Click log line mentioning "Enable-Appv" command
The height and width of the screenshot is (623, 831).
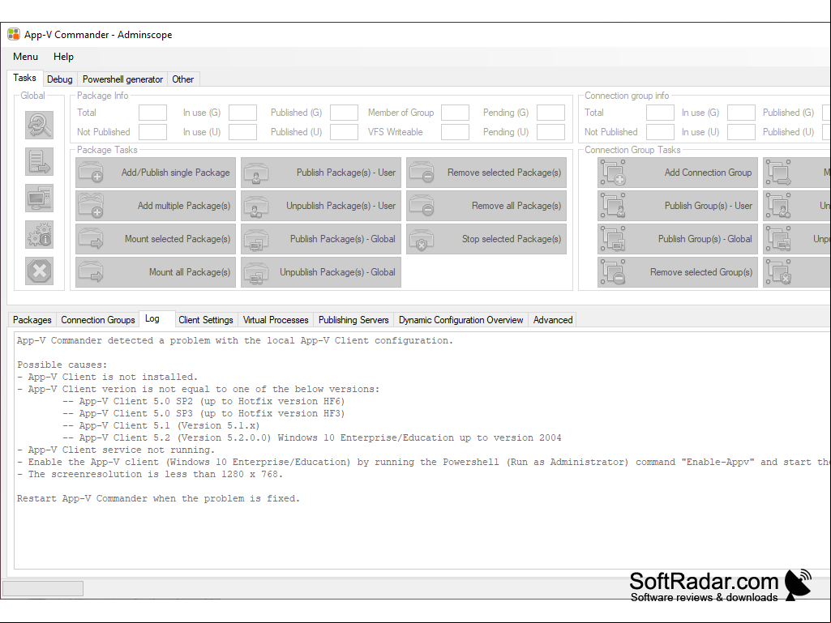pos(423,463)
